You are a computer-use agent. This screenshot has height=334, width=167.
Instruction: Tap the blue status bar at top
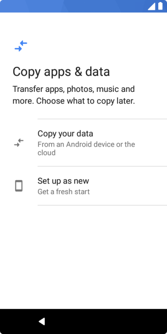pyautogui.click(x=83, y=6)
